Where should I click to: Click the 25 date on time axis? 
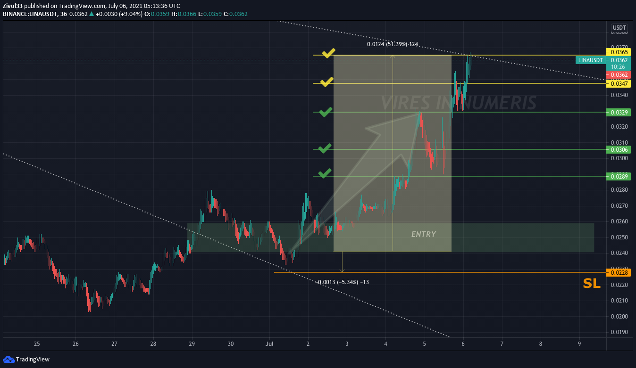tap(37, 344)
